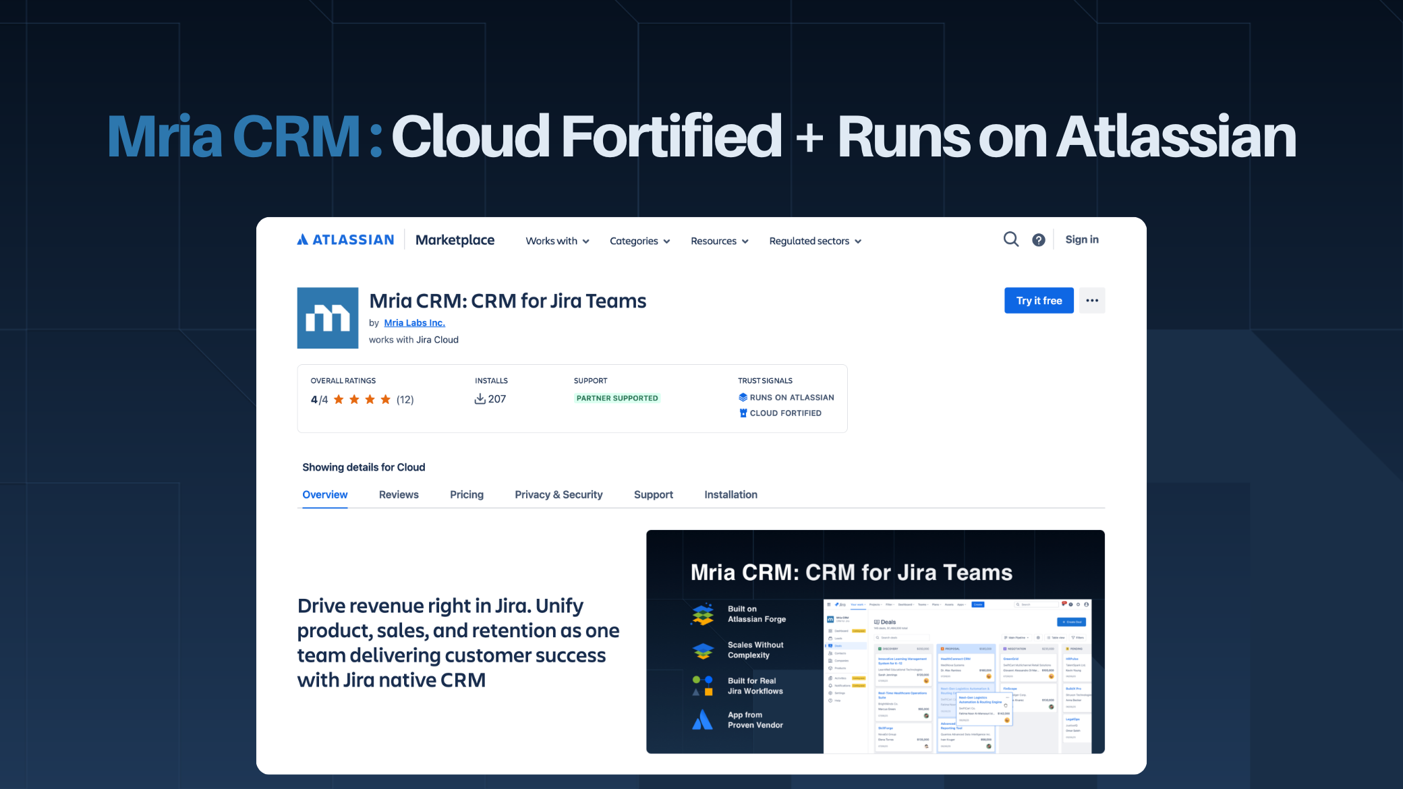Open the Privacy & Security tab
The width and height of the screenshot is (1403, 789).
point(559,495)
